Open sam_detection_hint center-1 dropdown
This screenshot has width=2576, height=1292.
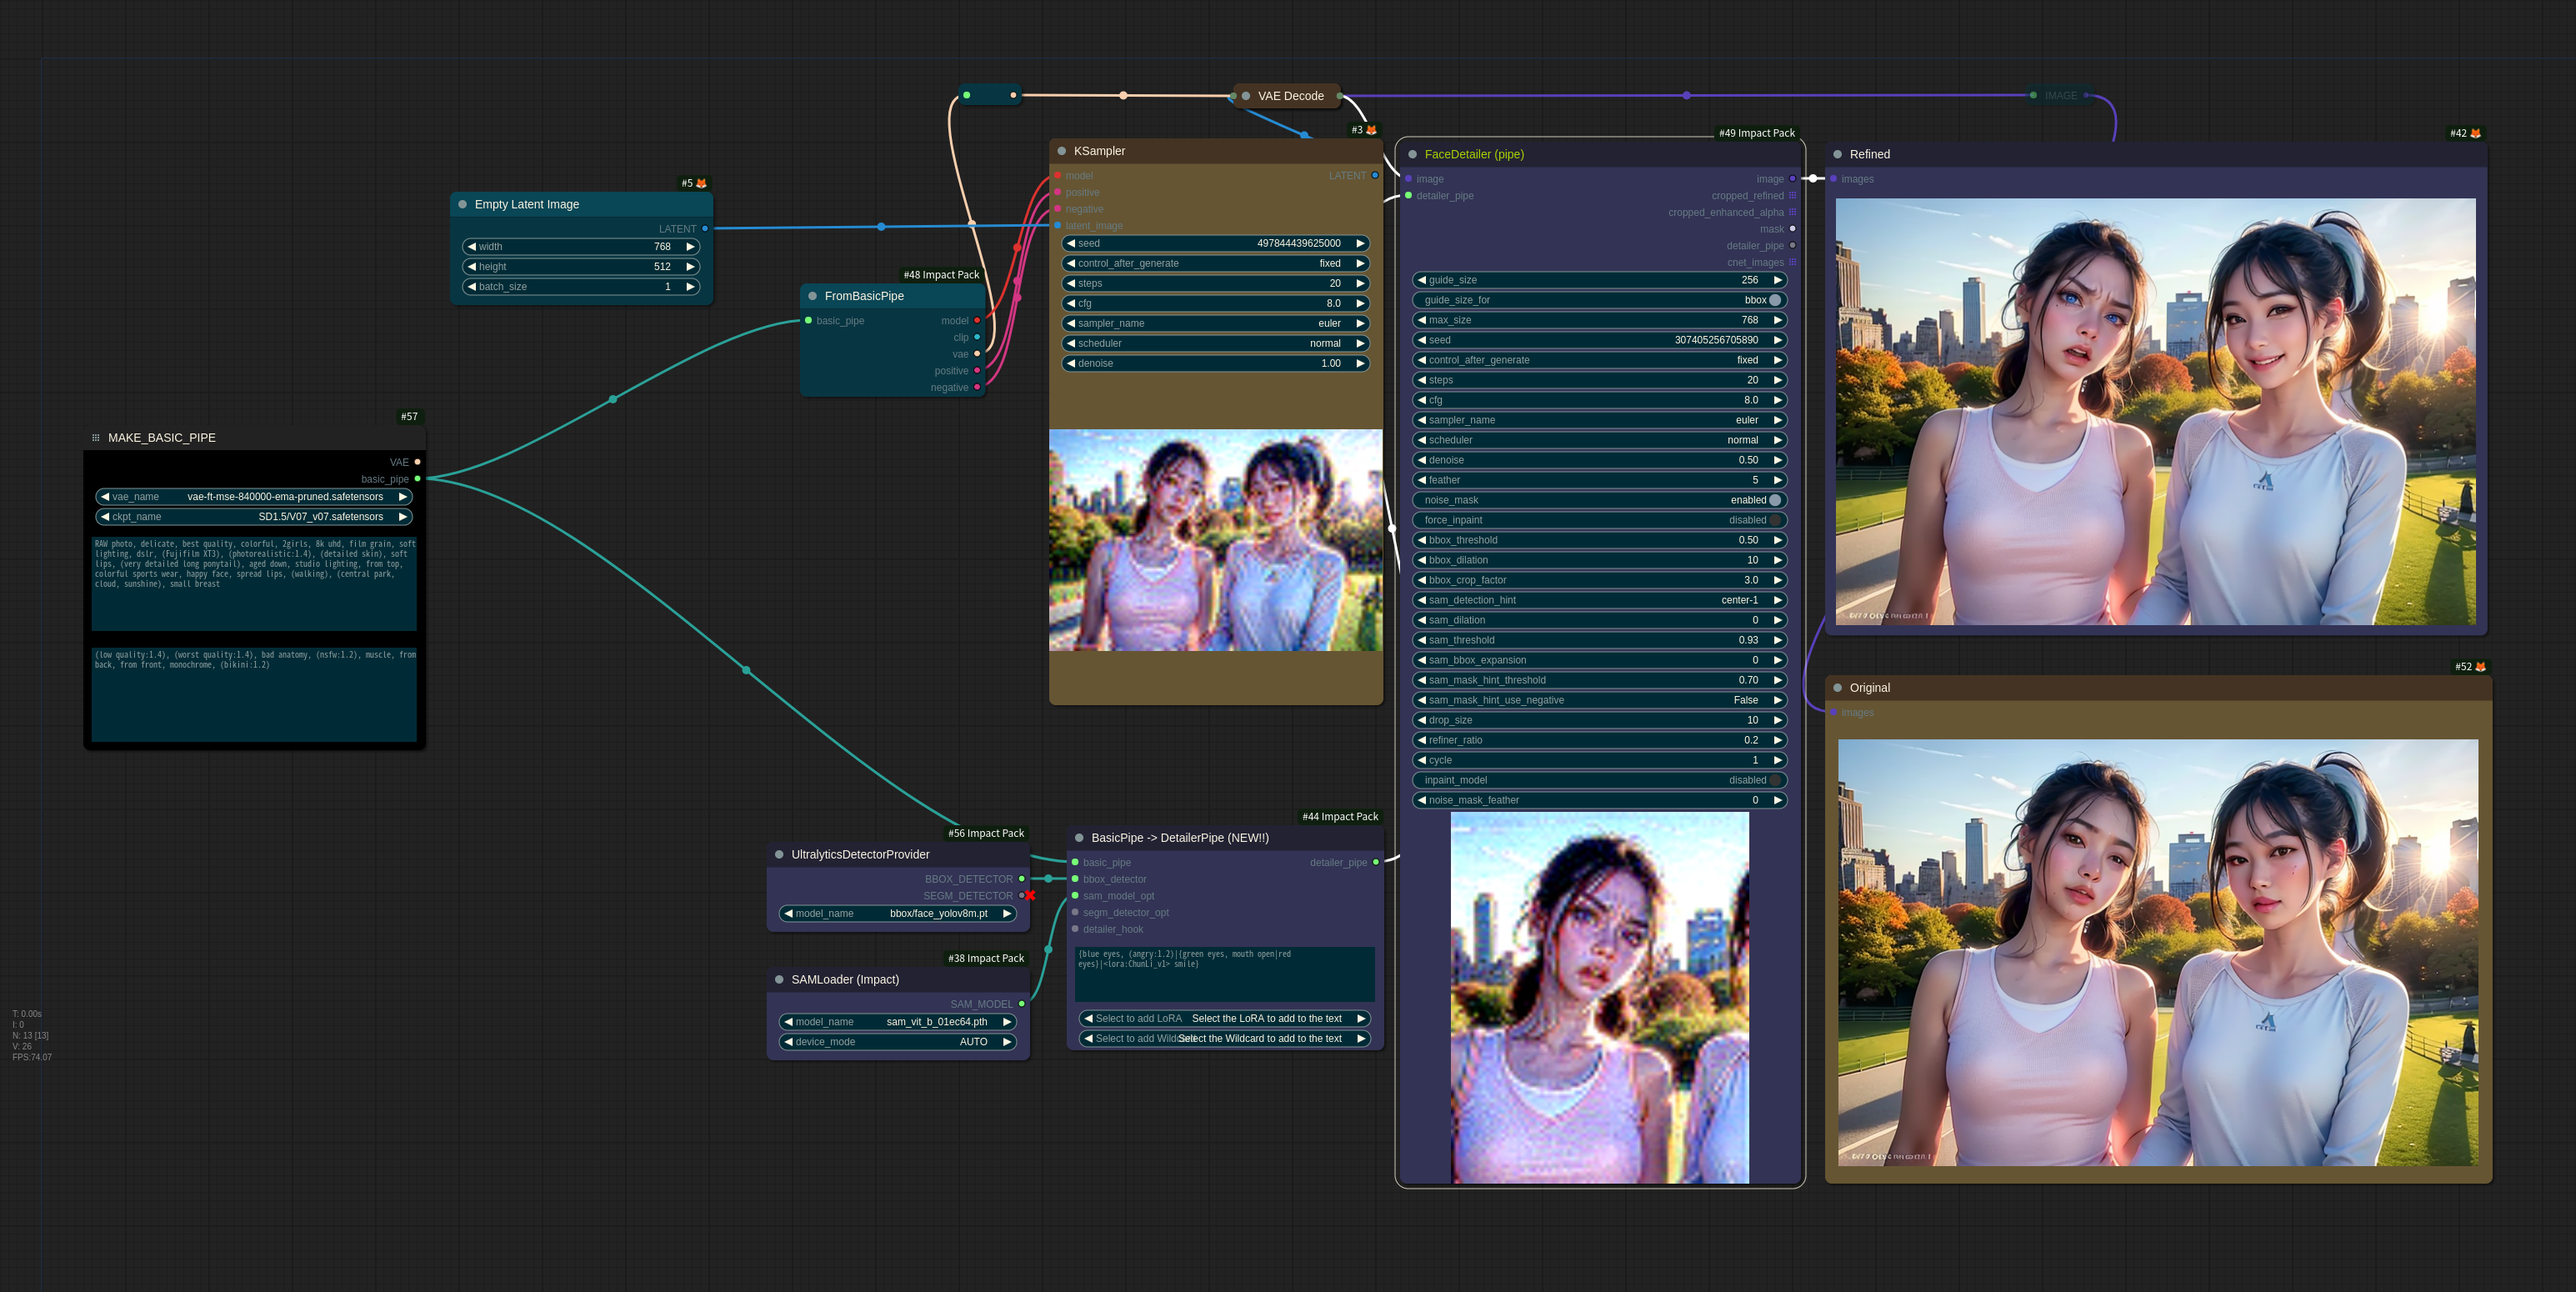pyautogui.click(x=1599, y=600)
